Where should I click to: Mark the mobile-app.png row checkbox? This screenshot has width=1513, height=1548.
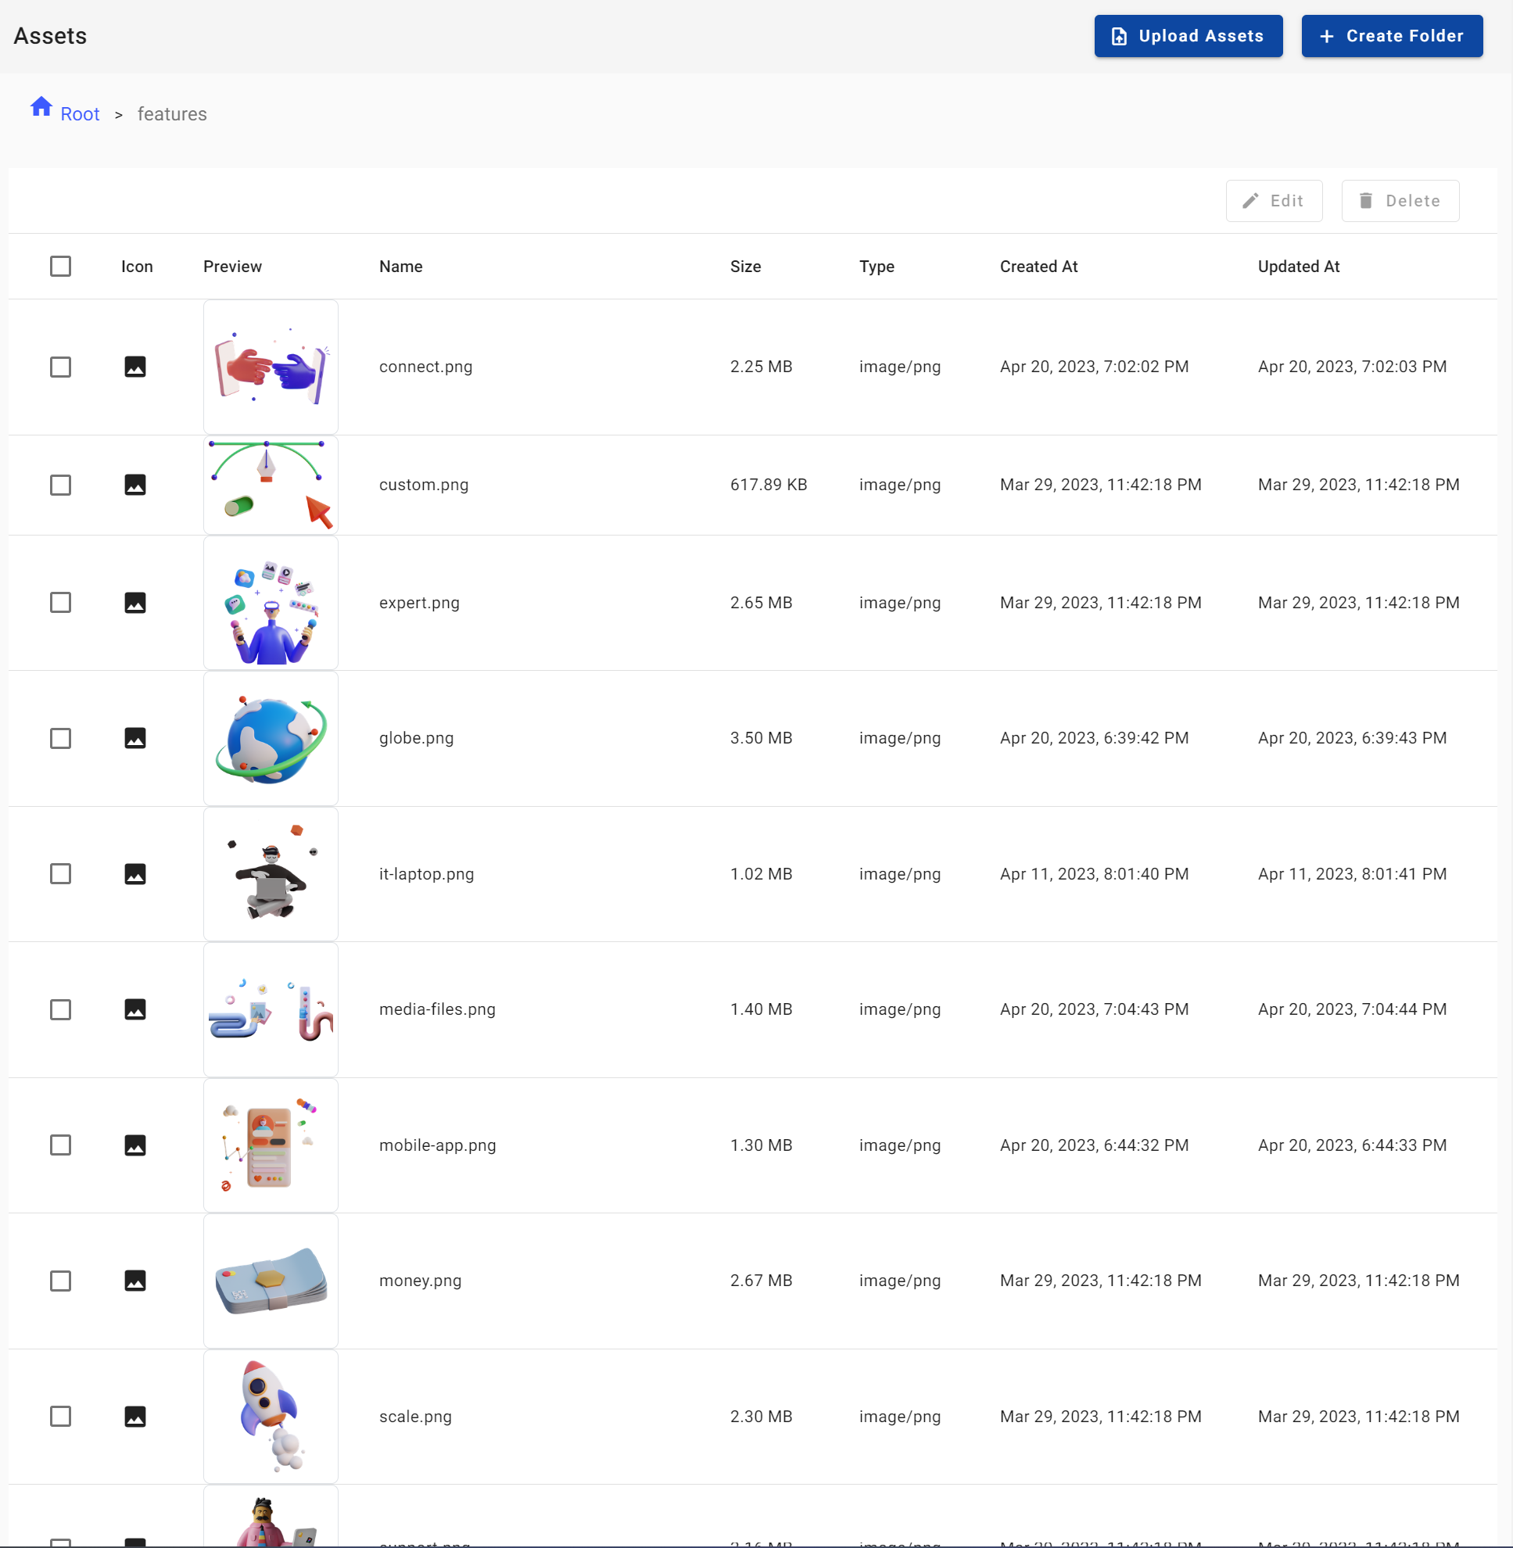(x=60, y=1145)
